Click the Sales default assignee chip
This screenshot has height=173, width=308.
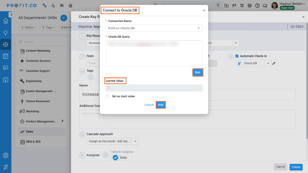coord(120,158)
